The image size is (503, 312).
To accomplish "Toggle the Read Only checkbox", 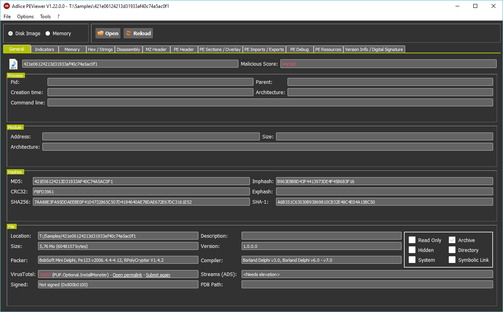I will click(412, 240).
